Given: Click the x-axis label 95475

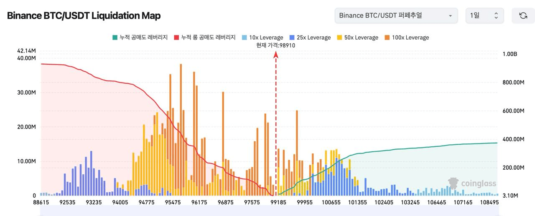Looking at the screenshot, I should click(x=173, y=202).
